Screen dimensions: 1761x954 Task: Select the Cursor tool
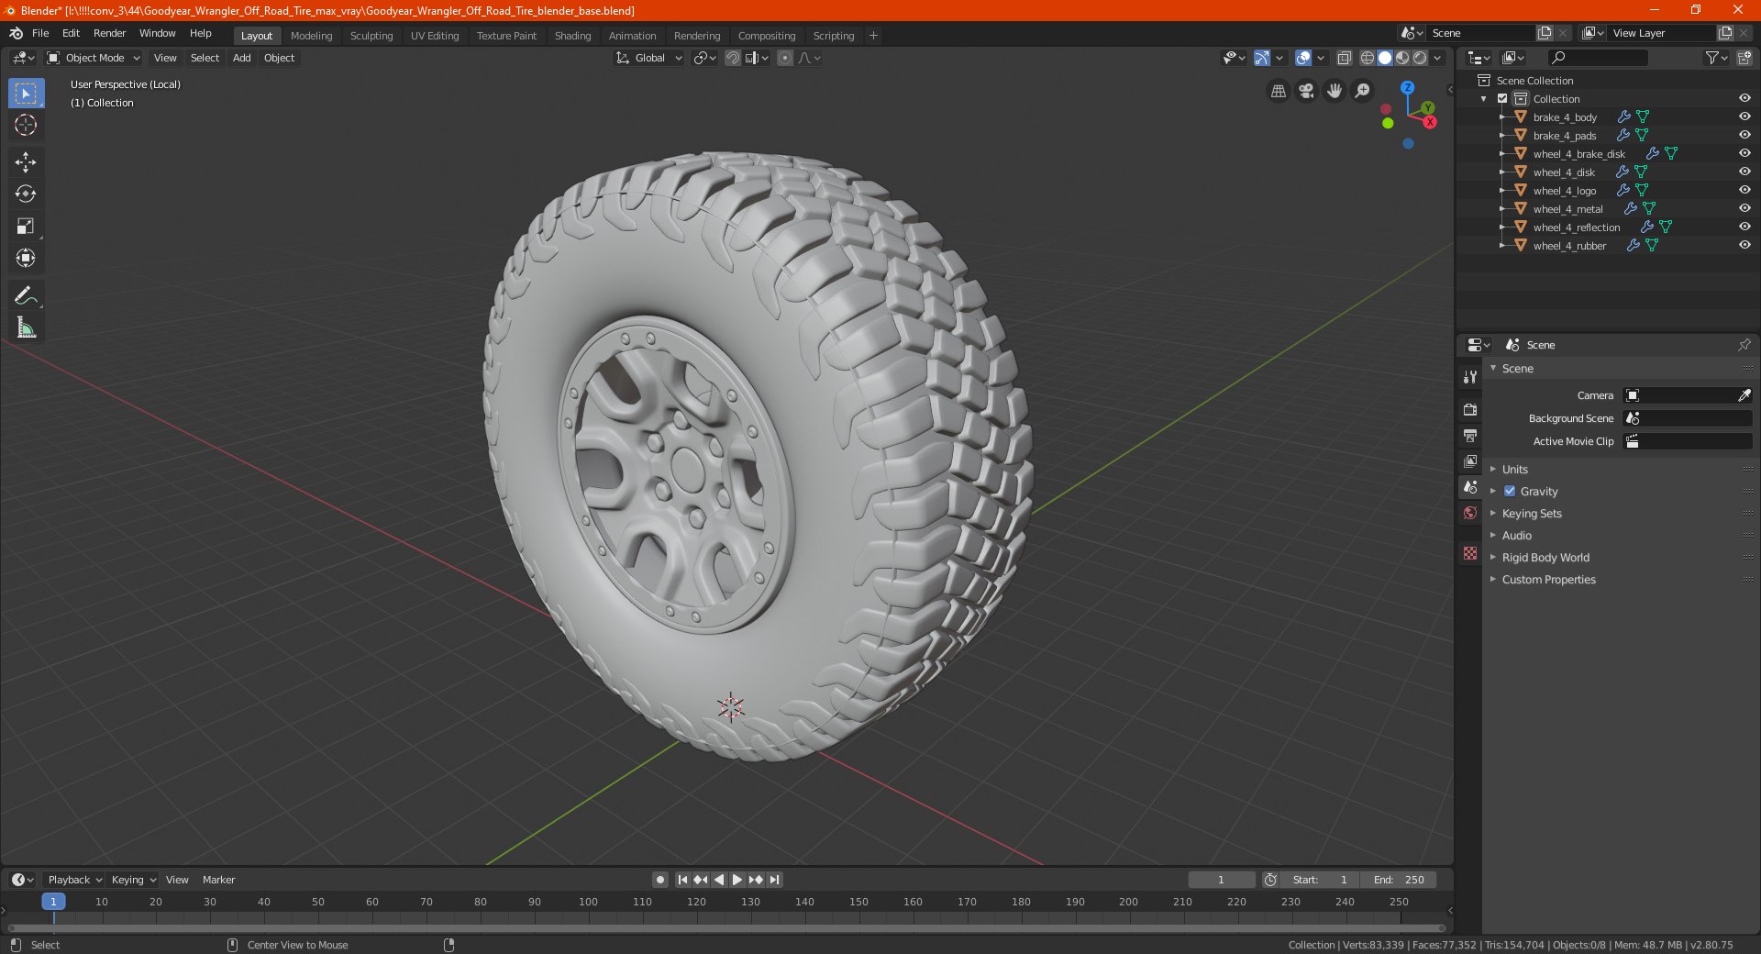[26, 126]
